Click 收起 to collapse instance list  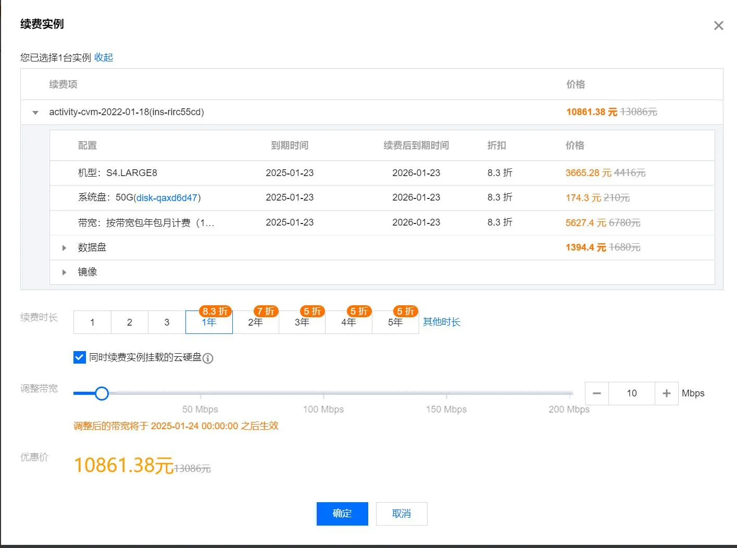click(x=104, y=57)
